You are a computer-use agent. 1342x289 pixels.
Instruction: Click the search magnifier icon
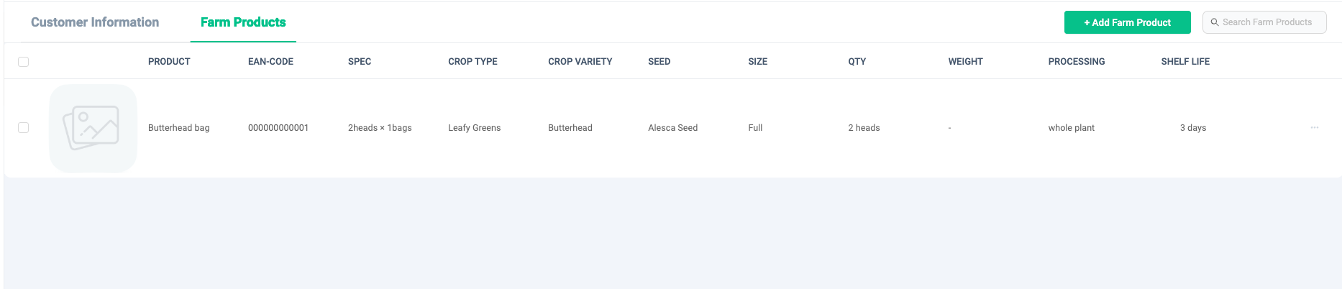click(x=1215, y=22)
